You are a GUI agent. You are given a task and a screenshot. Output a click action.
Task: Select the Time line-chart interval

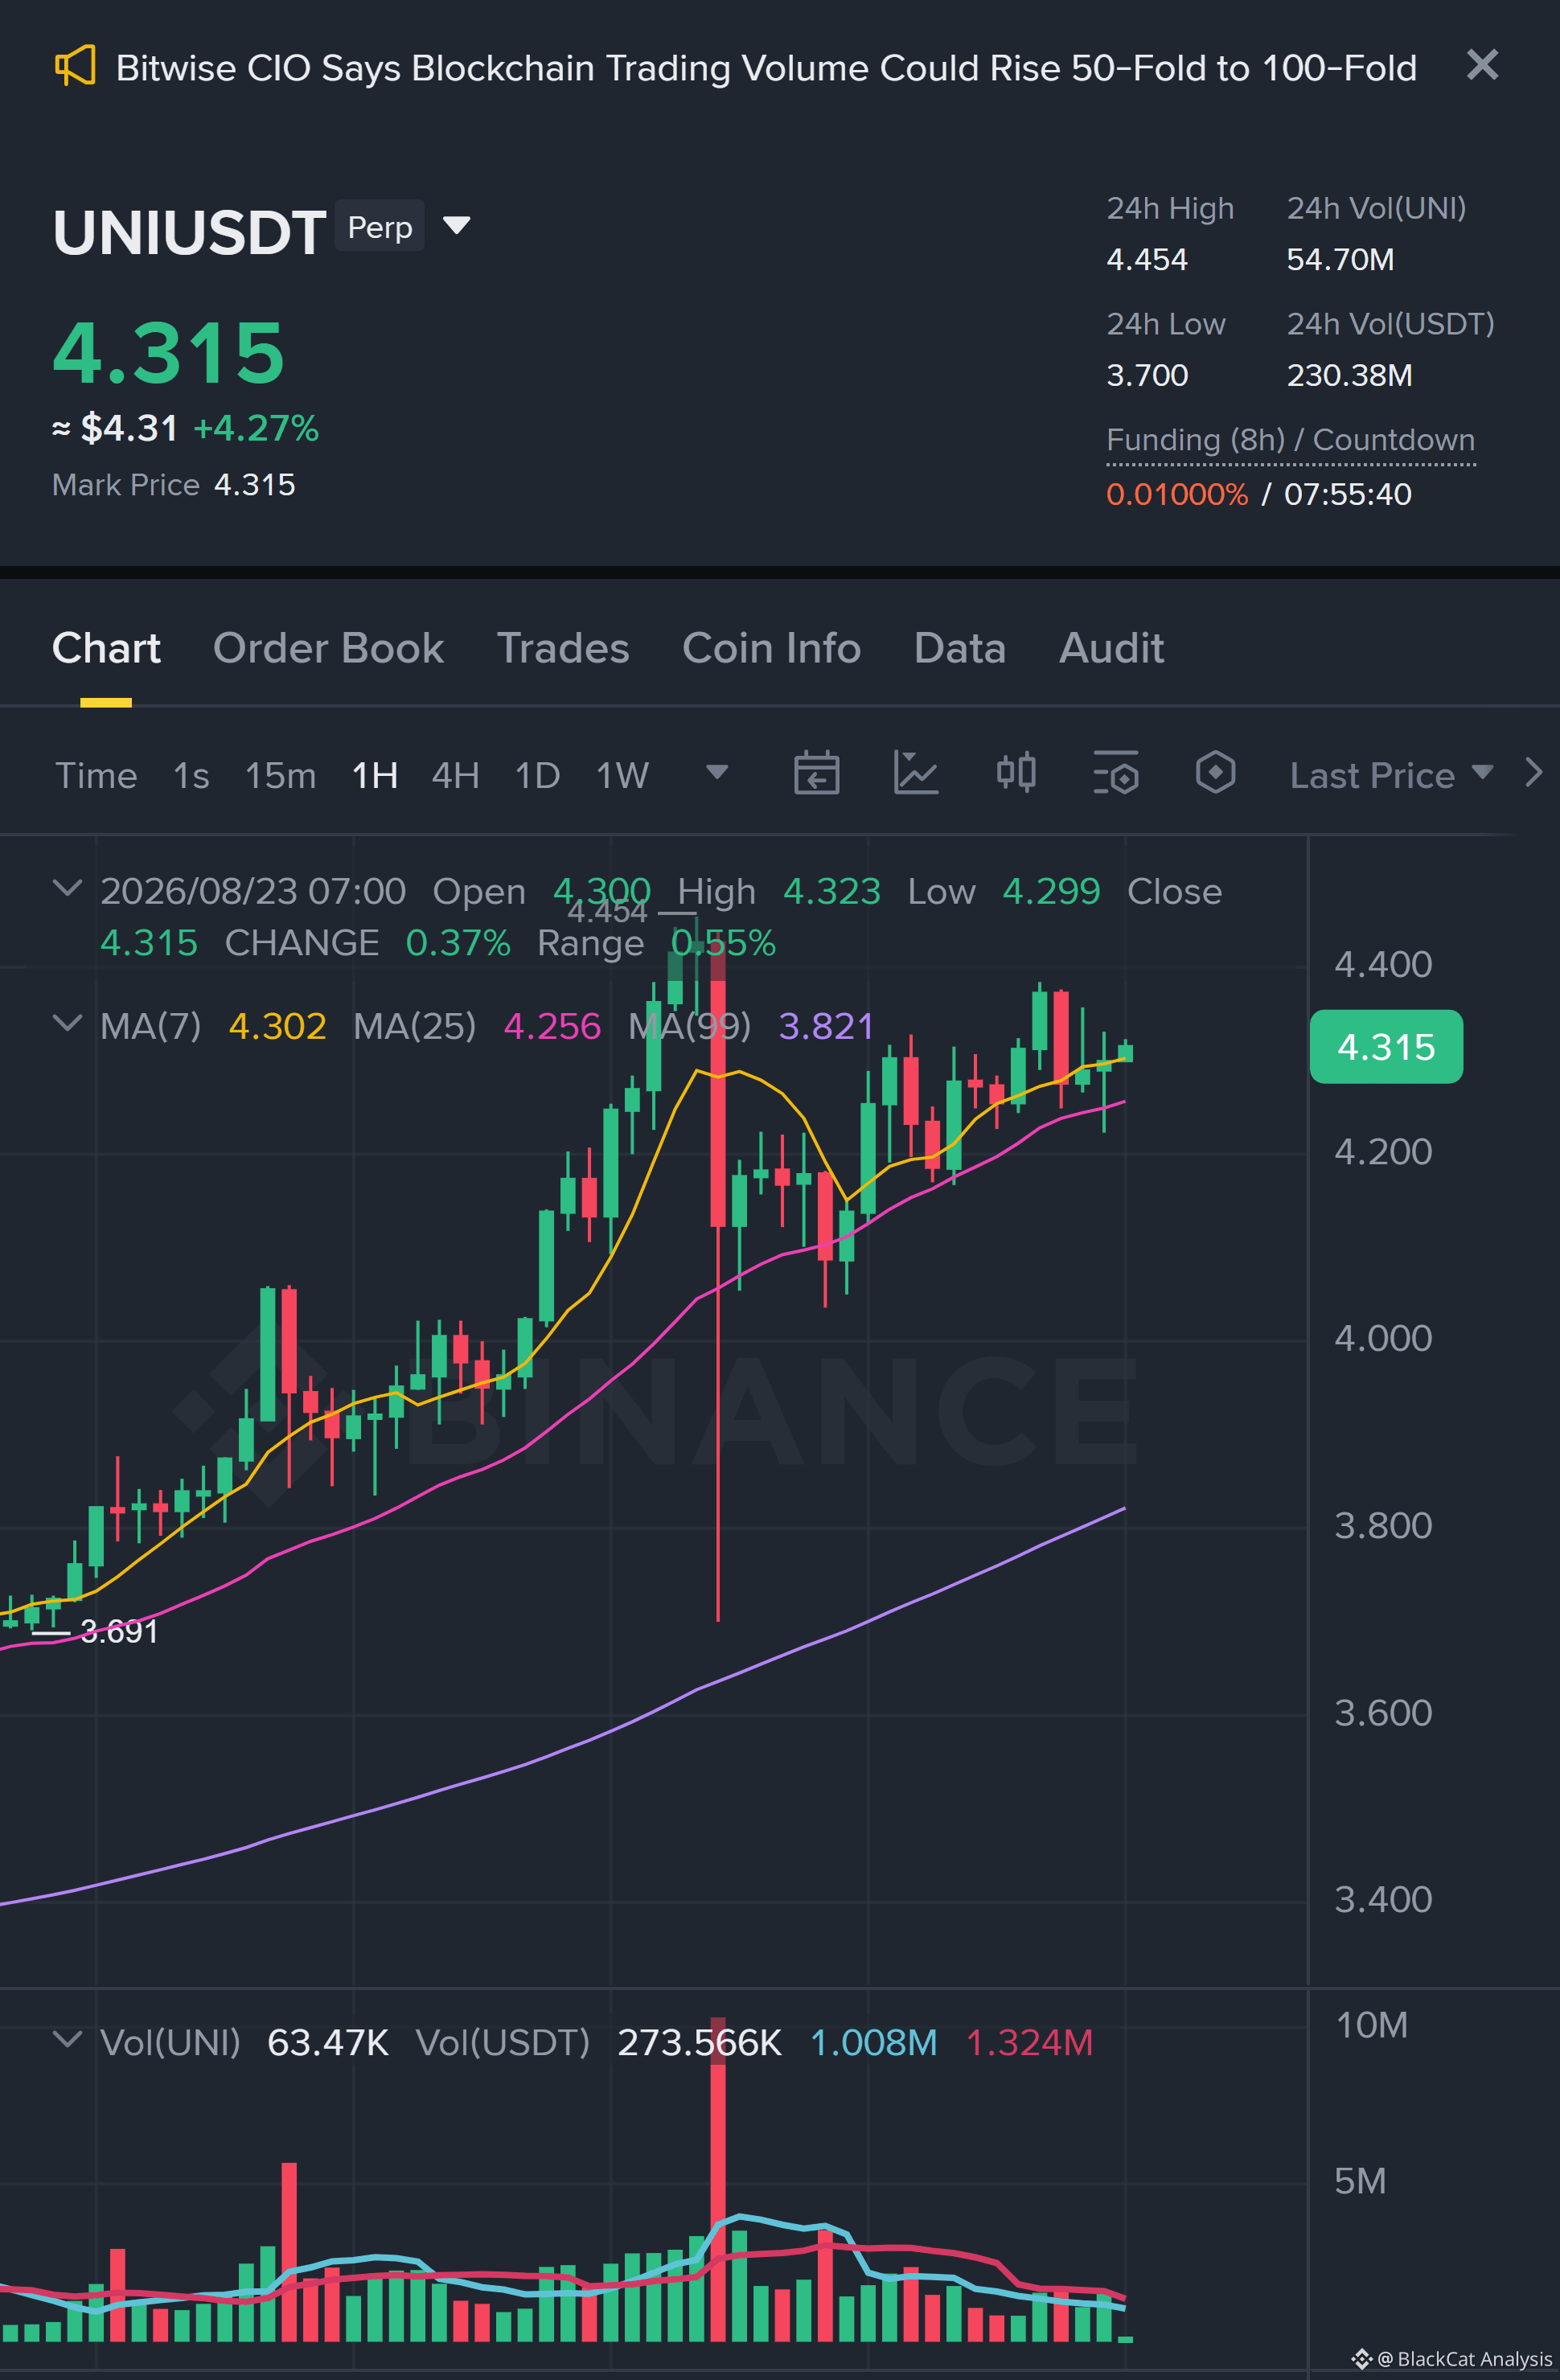click(x=96, y=775)
